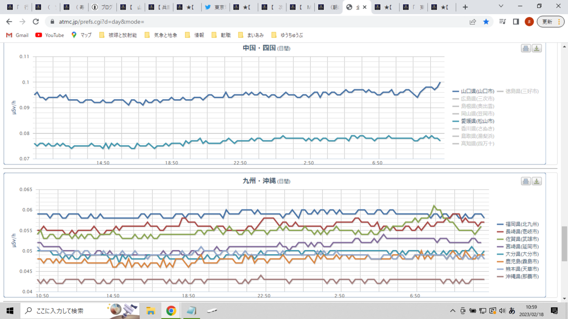Image resolution: width=568 pixels, height=319 pixels.
Task: Print the 九州・沖縄 chart
Action: 525,181
